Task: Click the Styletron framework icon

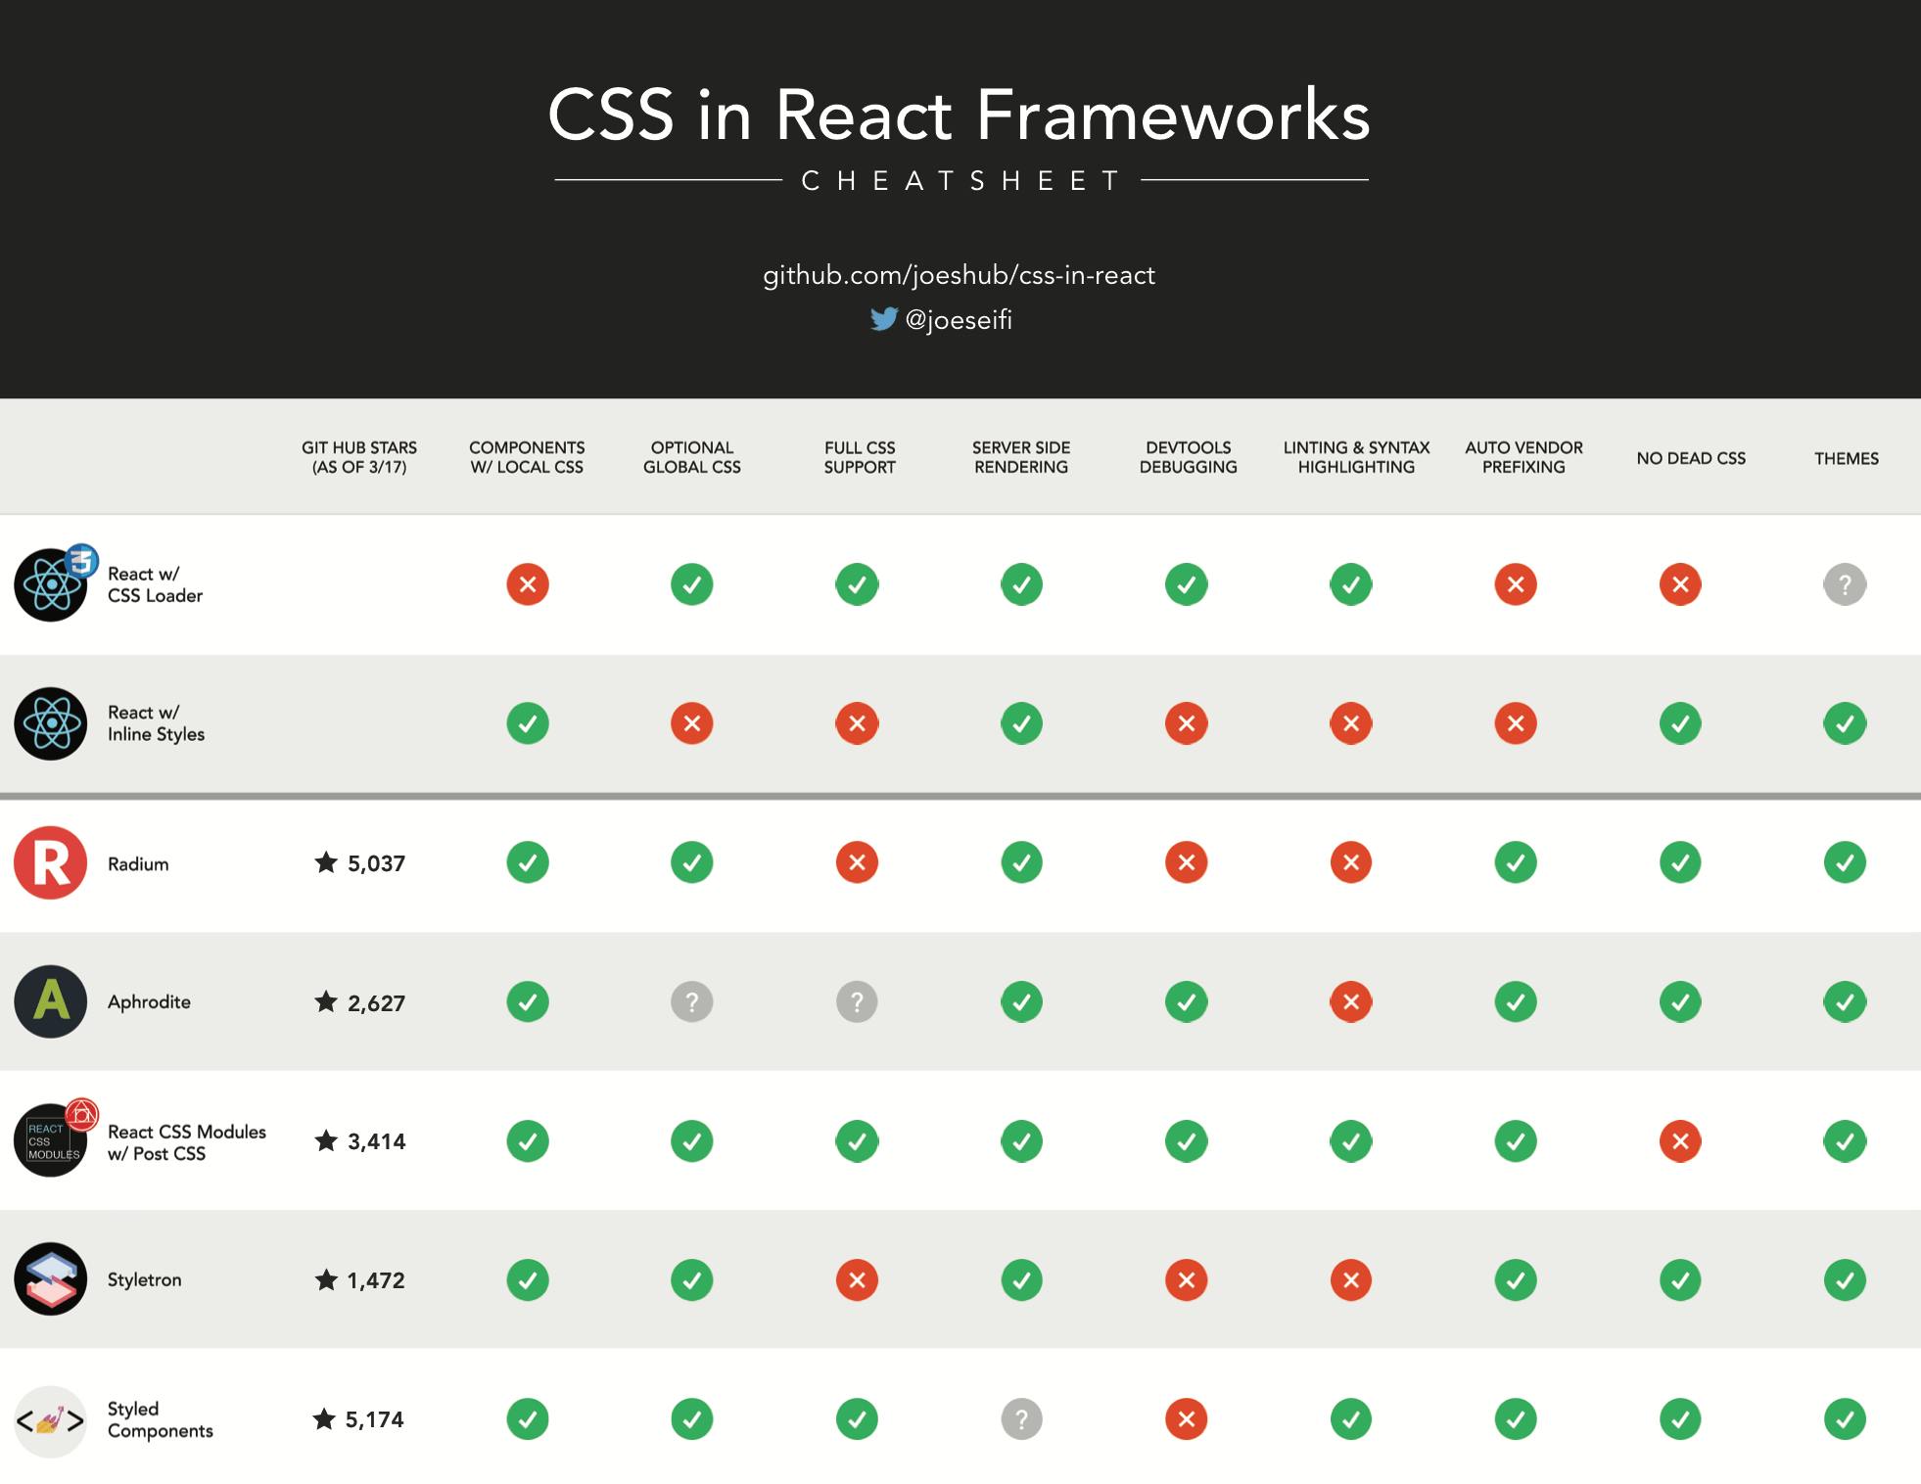Action: [47, 1278]
